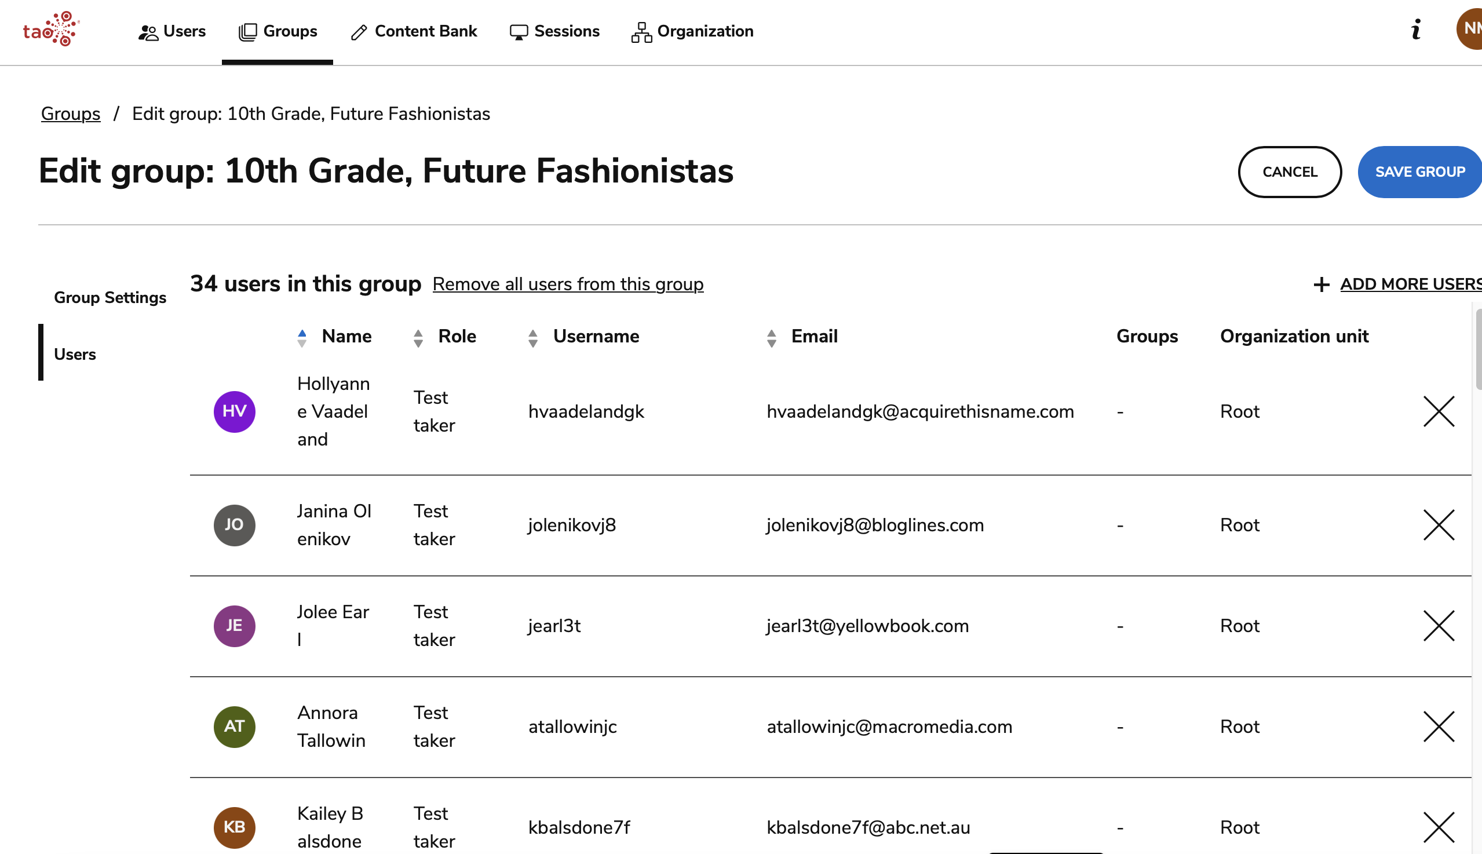Viewport: 1482px width, 854px height.
Task: Click Users tab in left panel
Action: 75,354
